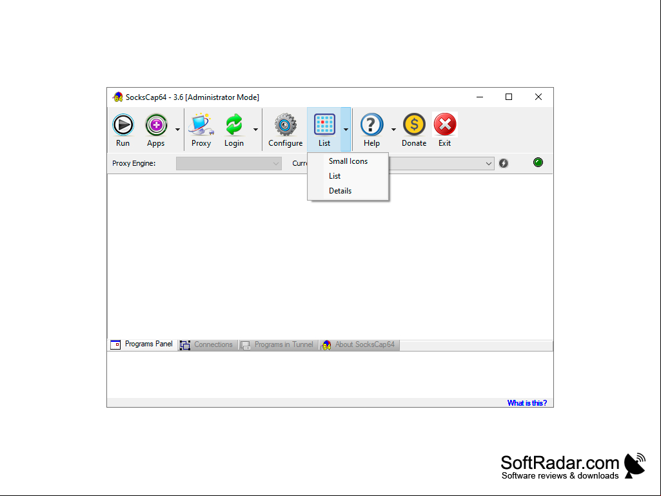Screen dimensions: 661x496
Task: Expand the Help dropdown arrow
Action: click(393, 130)
